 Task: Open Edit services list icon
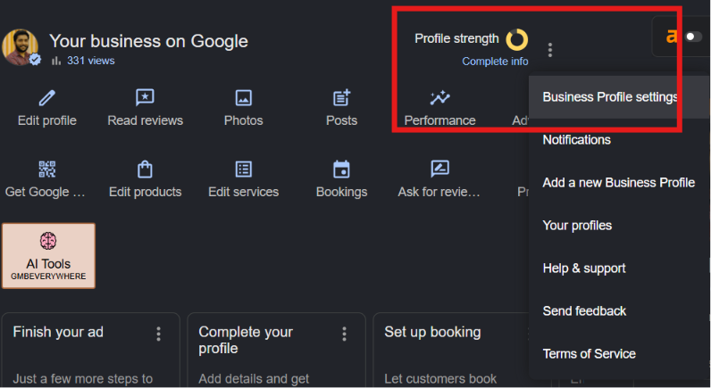(244, 169)
